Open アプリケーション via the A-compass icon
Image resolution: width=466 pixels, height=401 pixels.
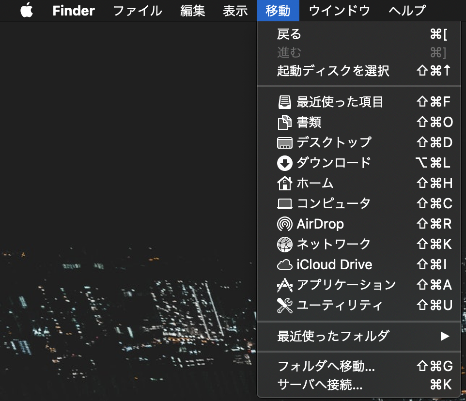pos(285,285)
